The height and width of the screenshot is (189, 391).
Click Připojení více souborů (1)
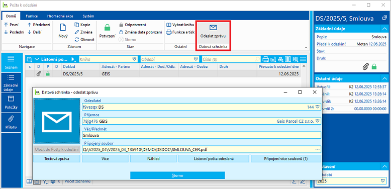tap(286, 158)
